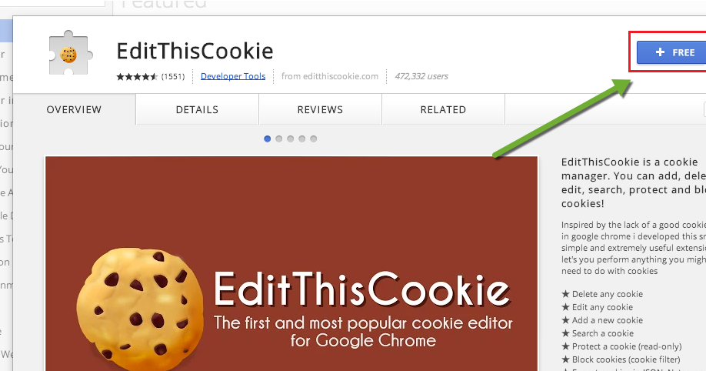The image size is (706, 371).
Task: Open the REVIEWS tab
Action: pyautogui.click(x=320, y=109)
